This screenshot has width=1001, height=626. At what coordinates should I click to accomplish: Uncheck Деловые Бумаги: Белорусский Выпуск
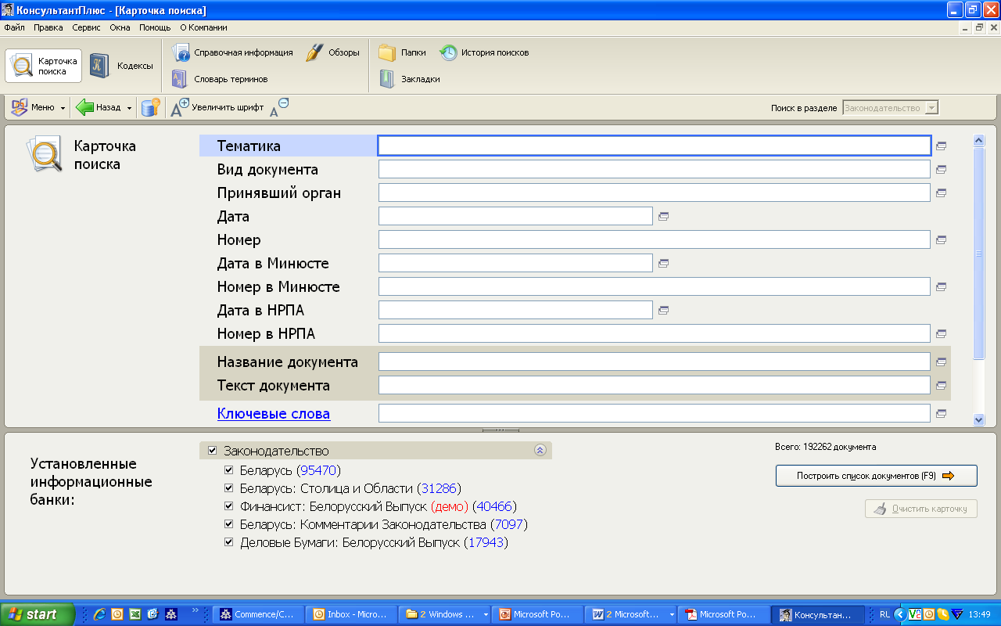coord(228,542)
